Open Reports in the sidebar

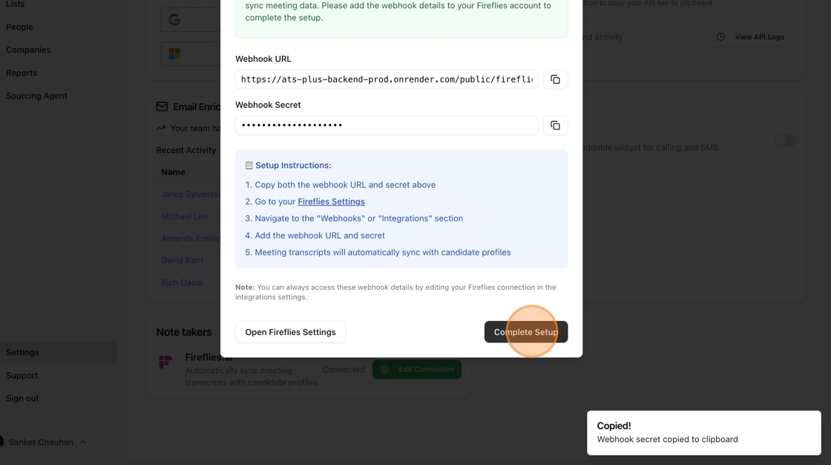[x=22, y=73]
